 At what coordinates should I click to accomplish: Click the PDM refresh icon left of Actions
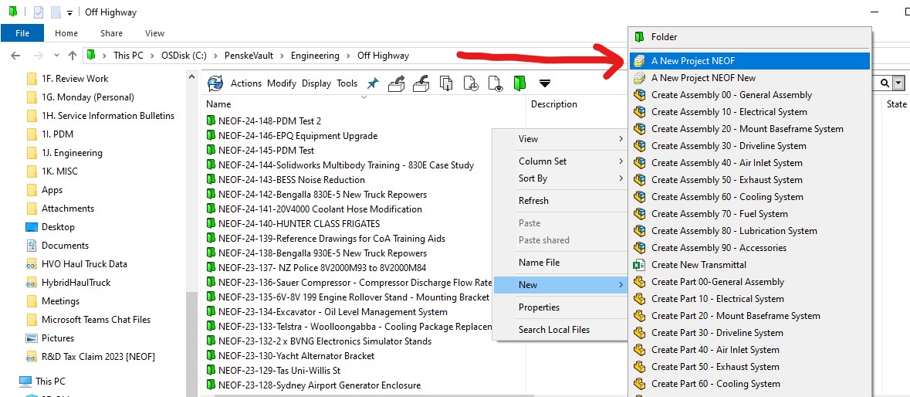point(215,83)
